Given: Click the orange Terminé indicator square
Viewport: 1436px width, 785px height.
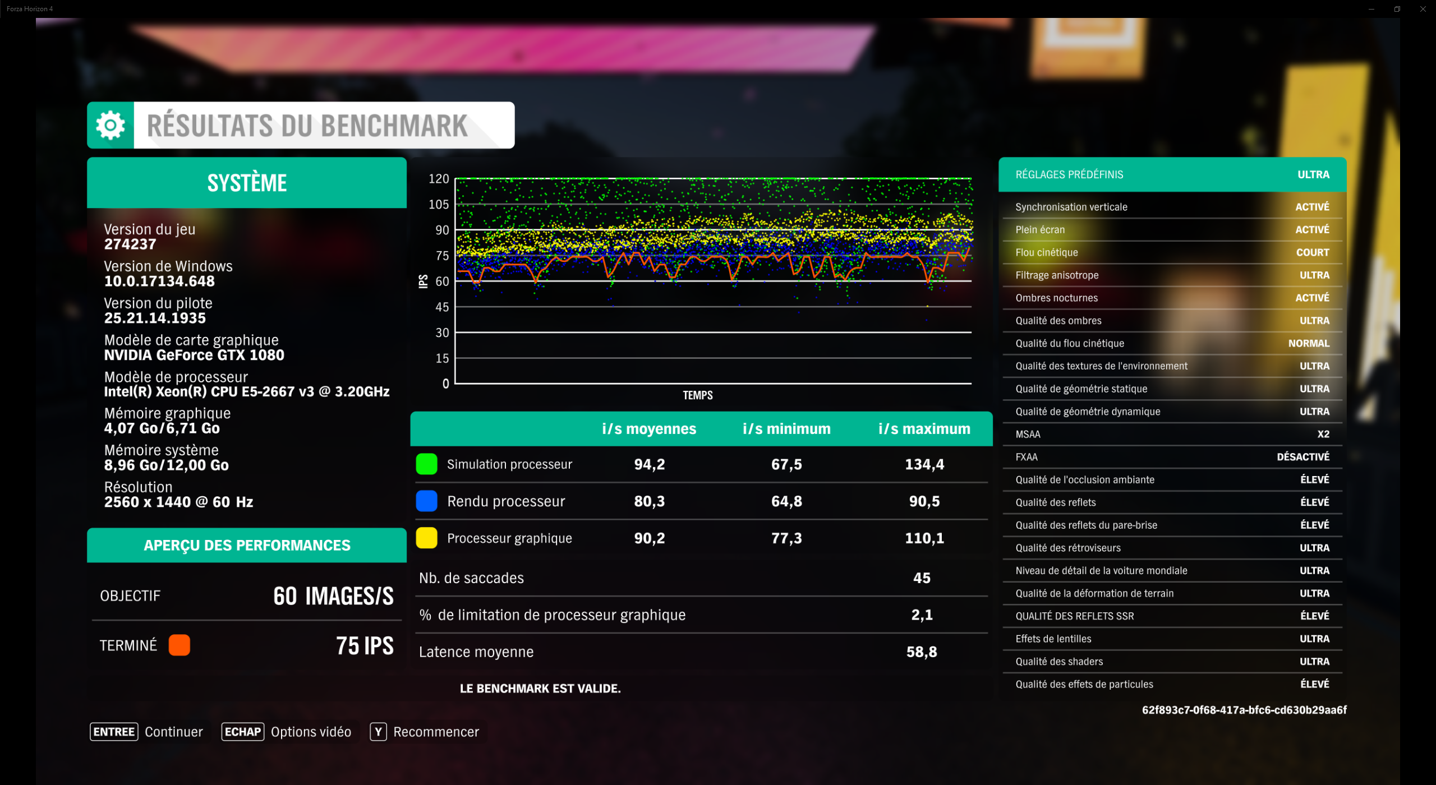Looking at the screenshot, I should [x=179, y=645].
